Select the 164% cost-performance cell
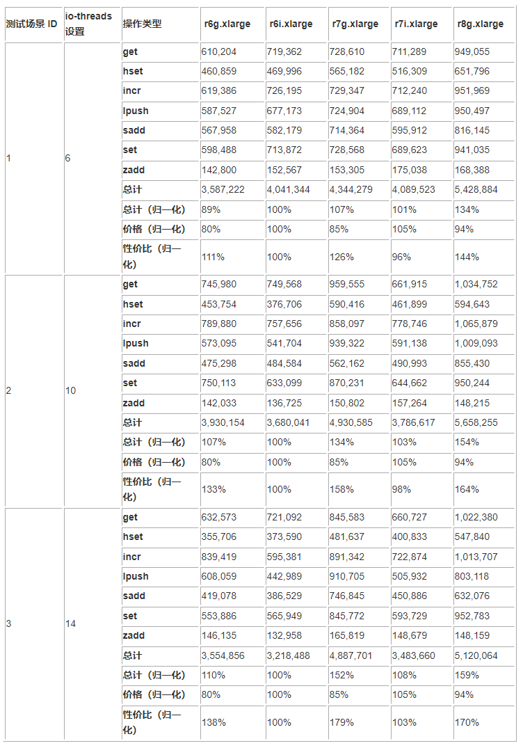The width and height of the screenshot is (523, 748). click(x=467, y=489)
